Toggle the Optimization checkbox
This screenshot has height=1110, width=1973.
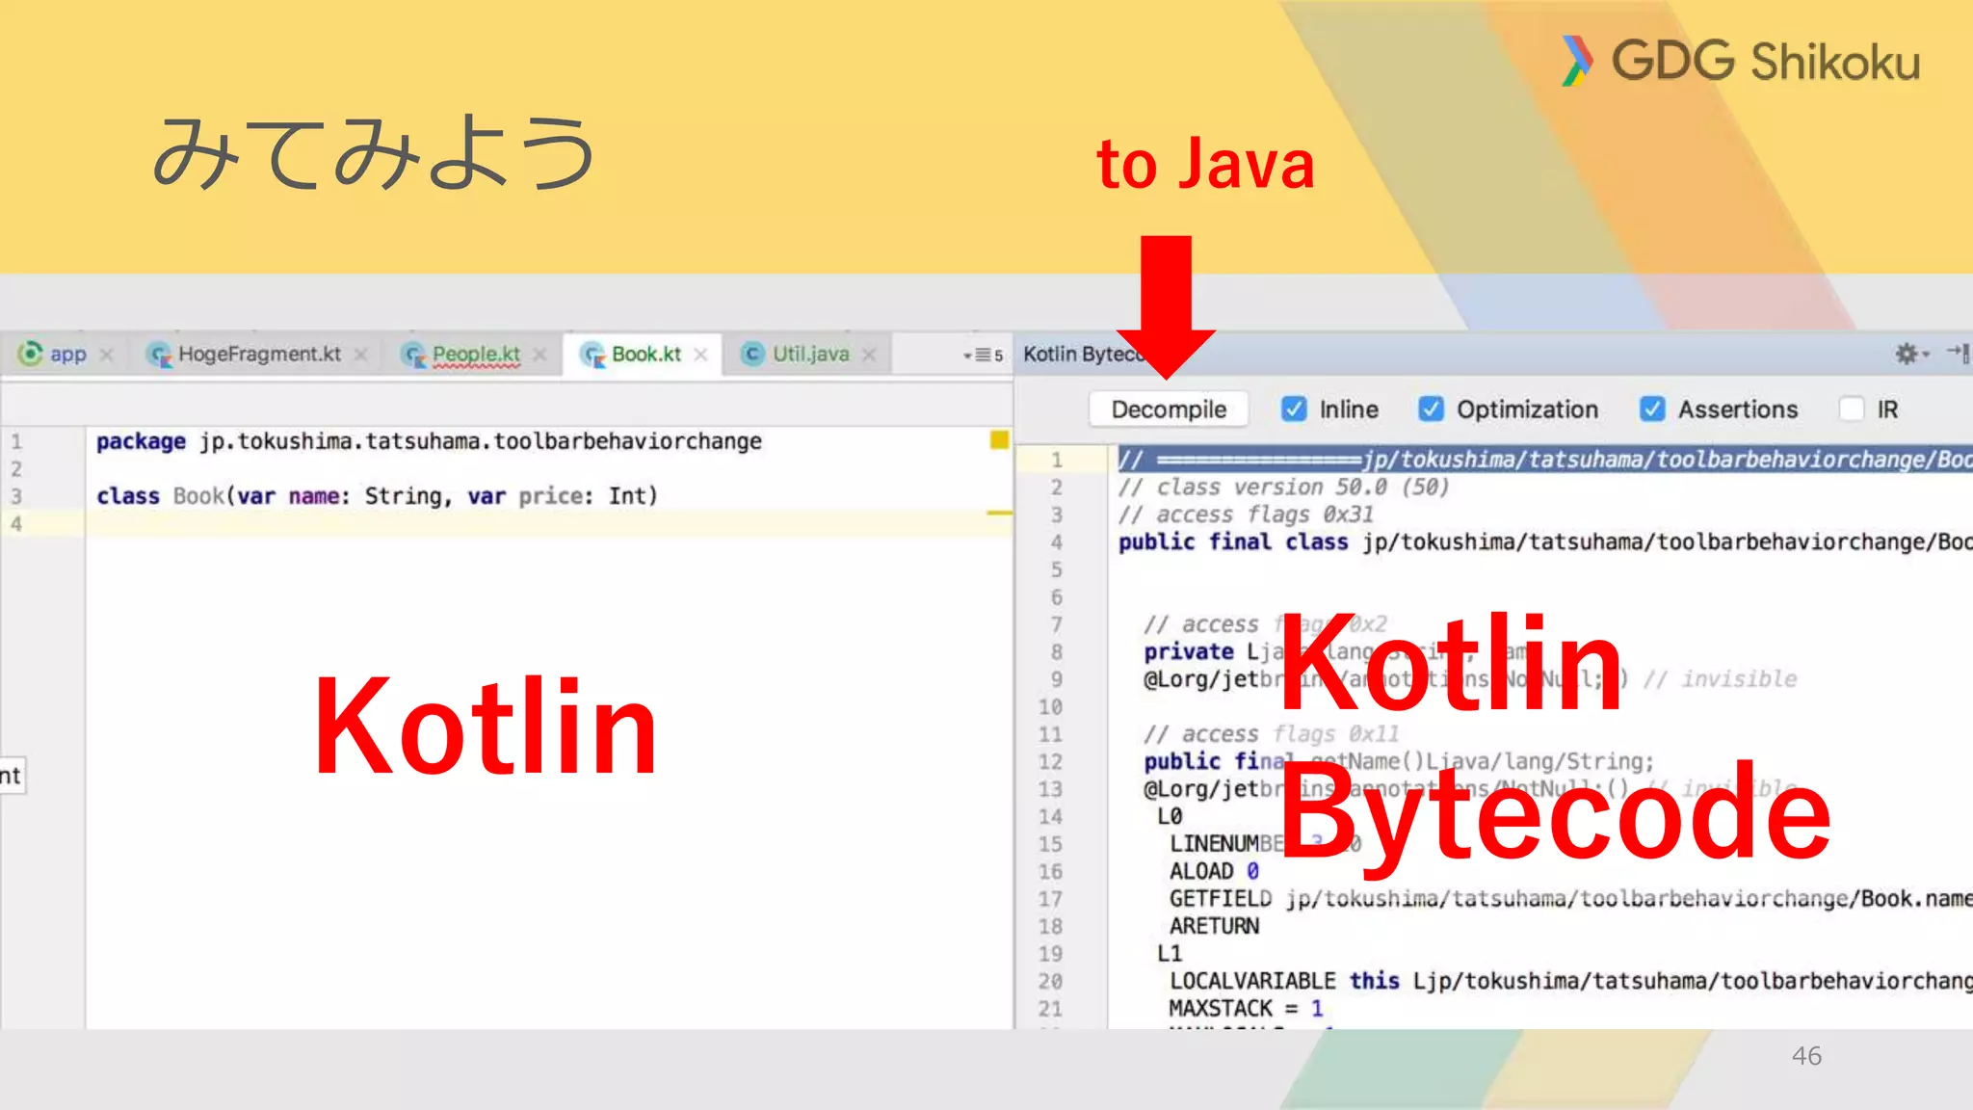pos(1431,410)
